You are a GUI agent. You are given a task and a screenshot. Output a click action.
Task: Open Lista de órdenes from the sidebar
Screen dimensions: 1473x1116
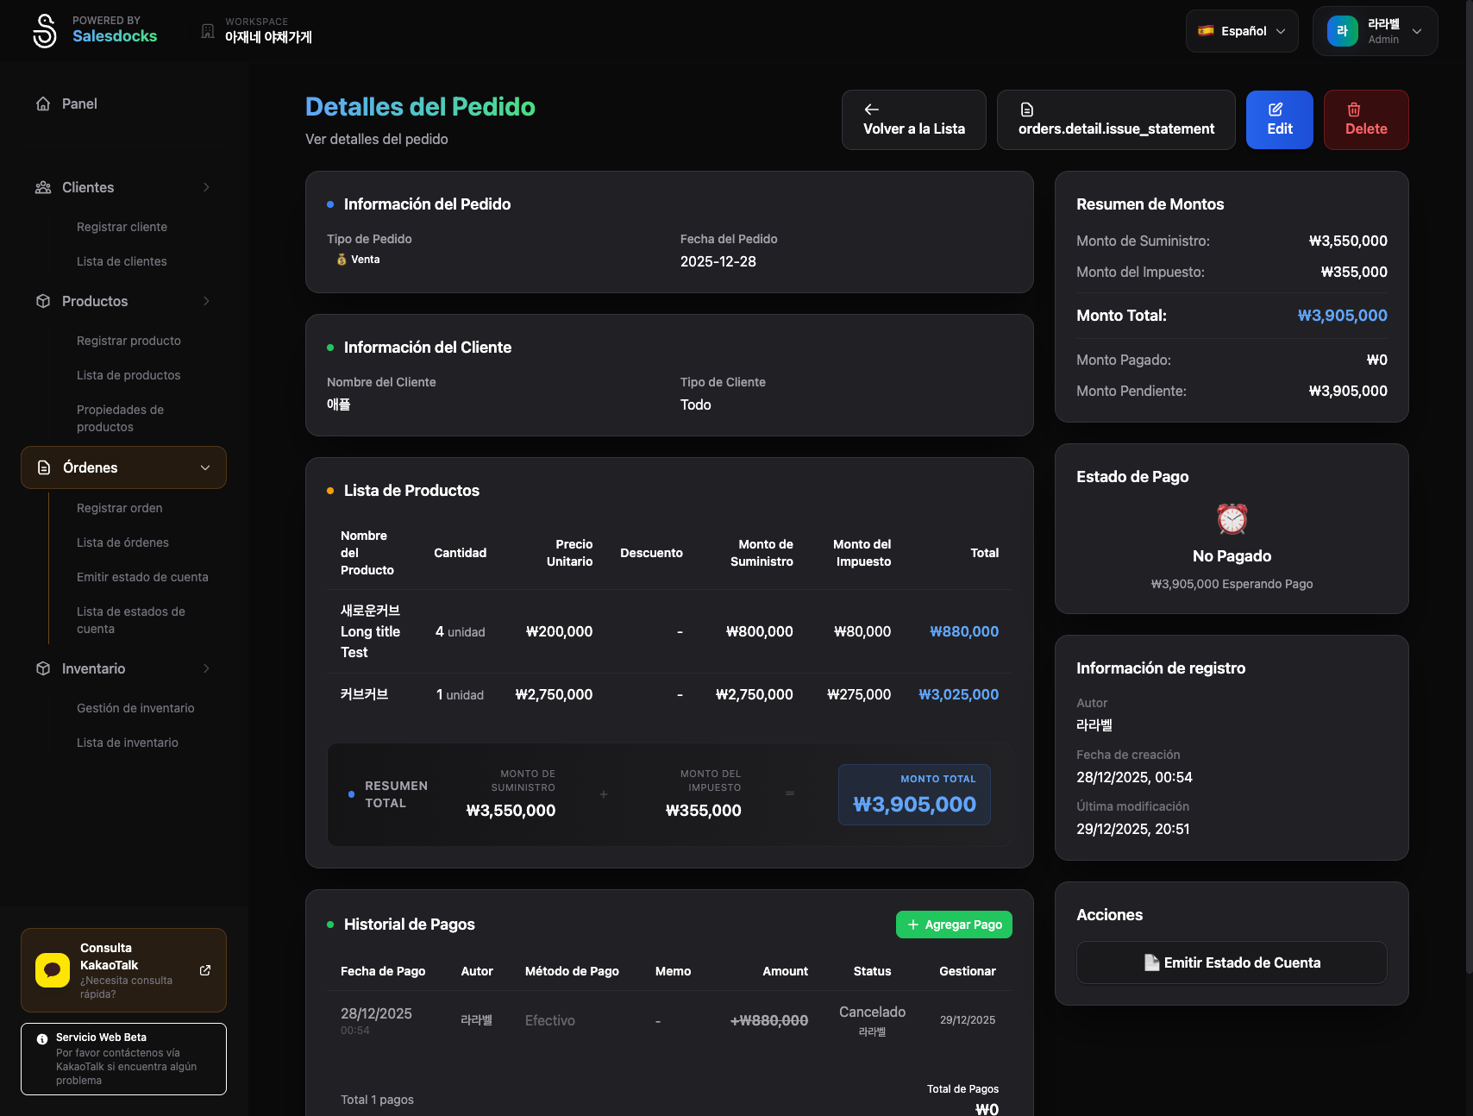click(122, 542)
